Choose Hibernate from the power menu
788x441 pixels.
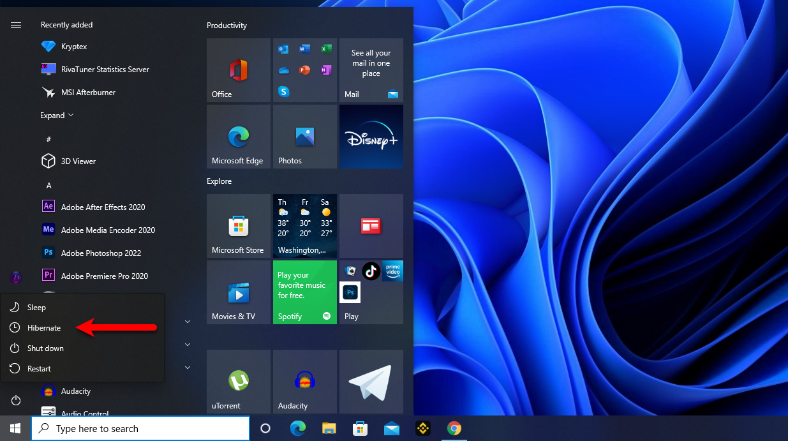(82, 328)
